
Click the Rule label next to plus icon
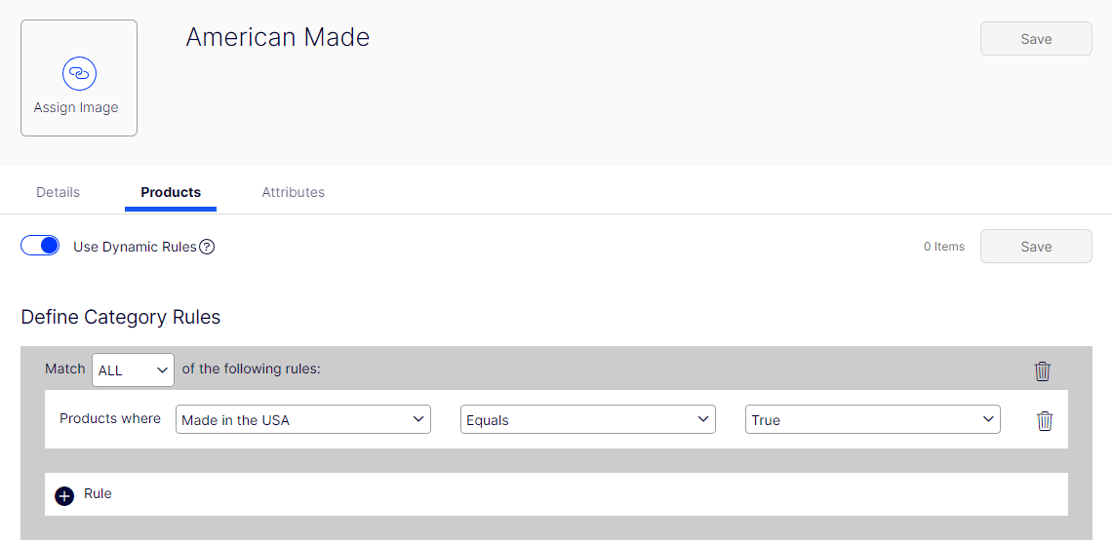click(98, 494)
